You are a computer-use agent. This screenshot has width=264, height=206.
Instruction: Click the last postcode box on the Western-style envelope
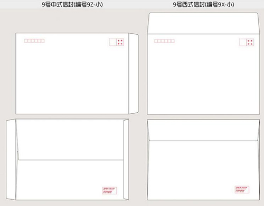coord(173,41)
